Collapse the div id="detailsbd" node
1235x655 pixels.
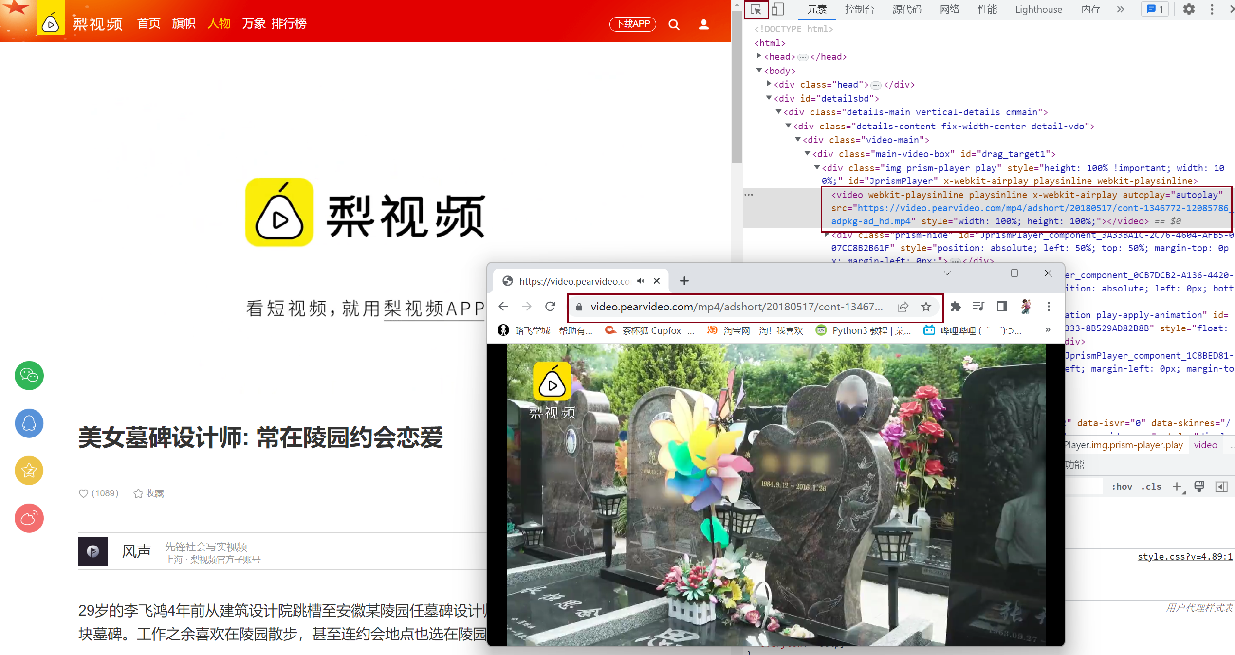pyautogui.click(x=769, y=98)
